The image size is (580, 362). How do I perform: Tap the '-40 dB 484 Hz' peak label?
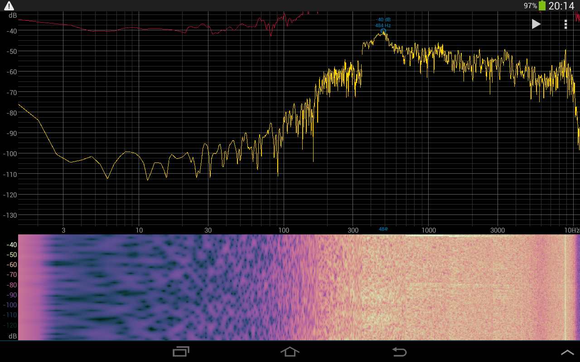tap(383, 23)
